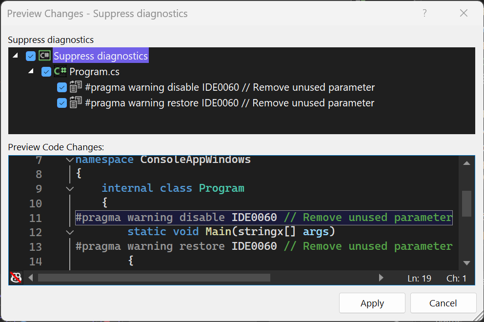This screenshot has height=322, width=484.
Task: Toggle the Program.cs checkbox
Action: [x=46, y=72]
